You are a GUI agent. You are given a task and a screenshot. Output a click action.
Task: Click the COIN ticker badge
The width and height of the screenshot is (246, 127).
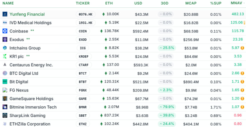83,31
